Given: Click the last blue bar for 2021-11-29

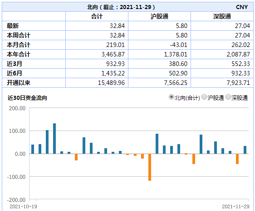Looking at the screenshot, I should (245, 150).
